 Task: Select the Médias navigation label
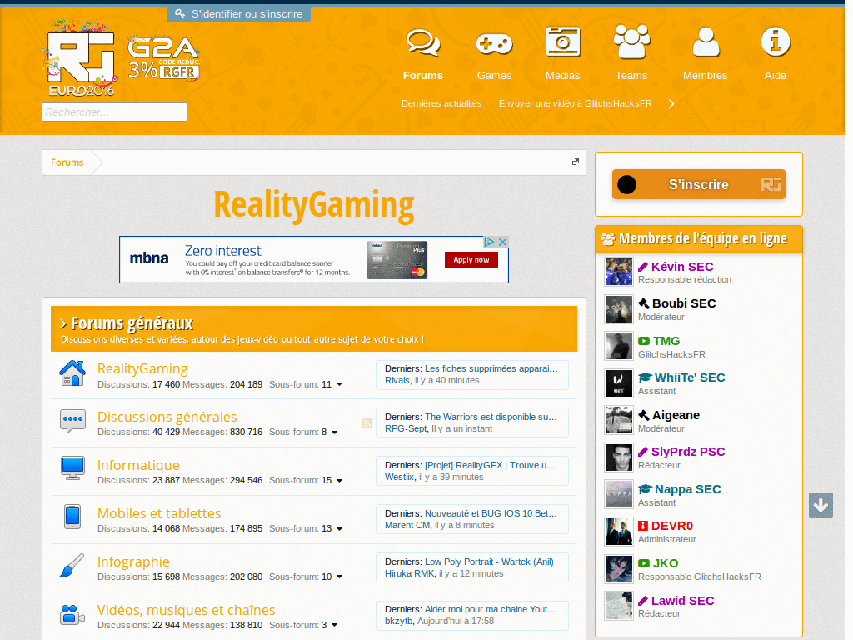pyautogui.click(x=562, y=76)
